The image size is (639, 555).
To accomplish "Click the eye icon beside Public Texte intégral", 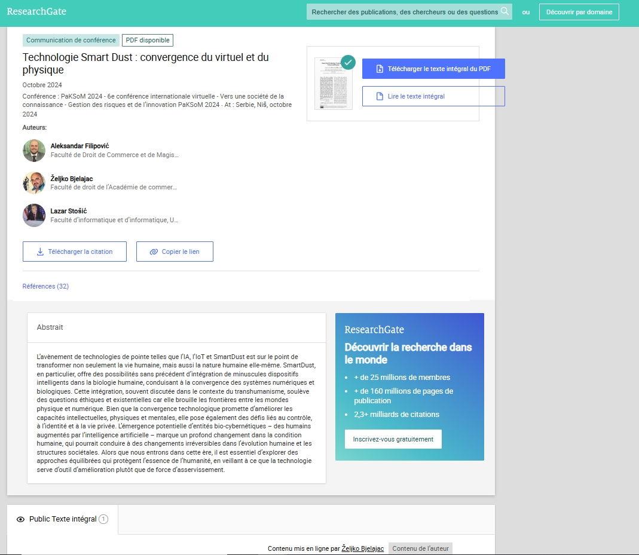I will (x=20, y=520).
